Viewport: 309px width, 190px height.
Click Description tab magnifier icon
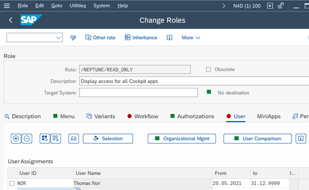coord(7,116)
